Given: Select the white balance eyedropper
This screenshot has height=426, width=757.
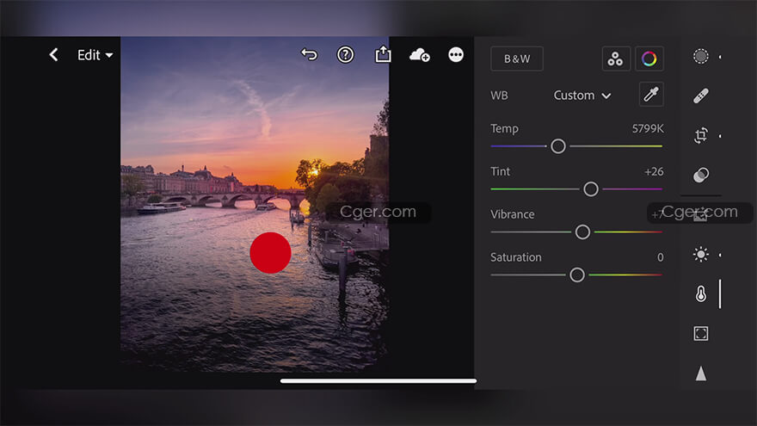Looking at the screenshot, I should 651,95.
